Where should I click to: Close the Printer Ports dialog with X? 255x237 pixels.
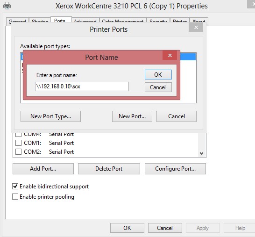[196, 27]
